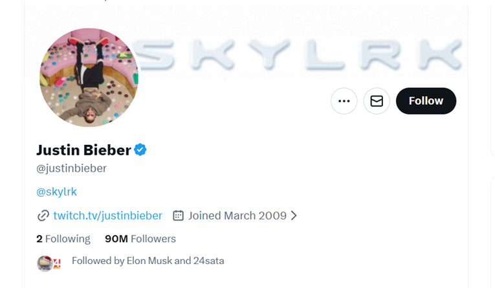Open the @skylrk mention link
Screen dimensions: 495x288
[x=56, y=192]
